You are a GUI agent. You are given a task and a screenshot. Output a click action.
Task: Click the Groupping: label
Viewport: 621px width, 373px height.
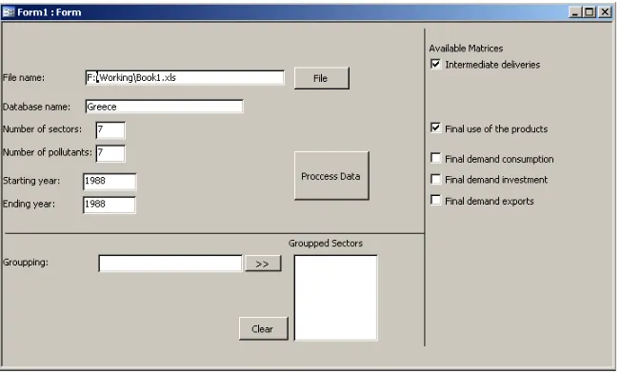pos(26,263)
